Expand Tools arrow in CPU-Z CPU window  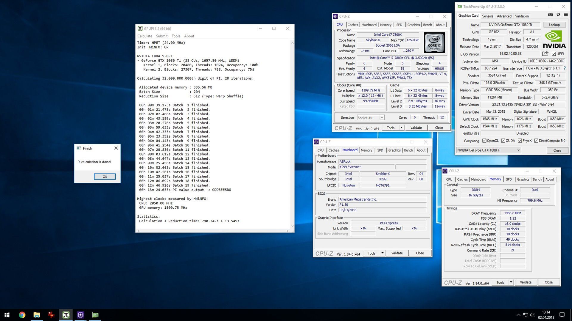(x=402, y=128)
